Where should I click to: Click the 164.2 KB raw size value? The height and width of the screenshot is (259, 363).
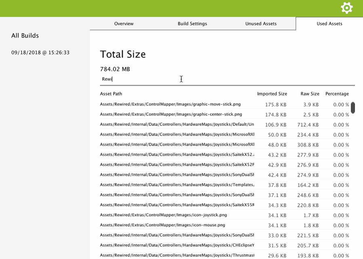[308, 185]
